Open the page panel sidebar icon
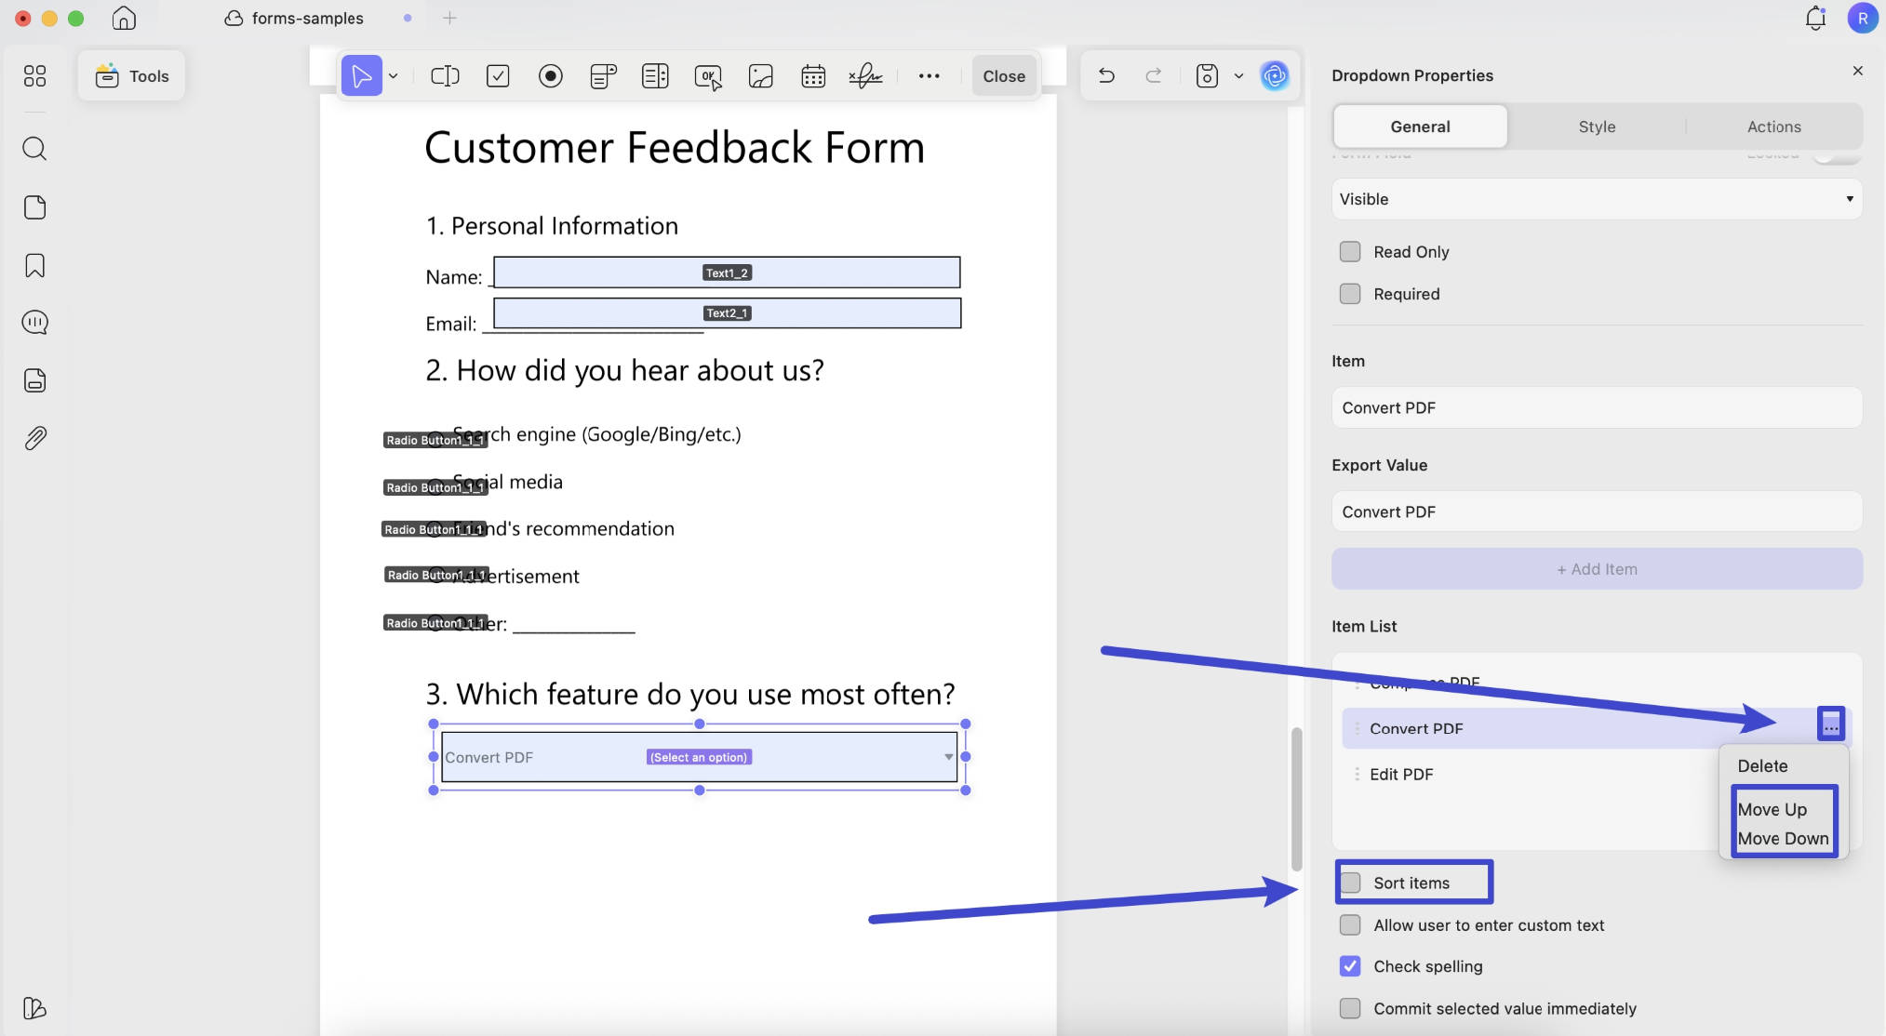Image resolution: width=1886 pixels, height=1036 pixels. pyautogui.click(x=34, y=207)
